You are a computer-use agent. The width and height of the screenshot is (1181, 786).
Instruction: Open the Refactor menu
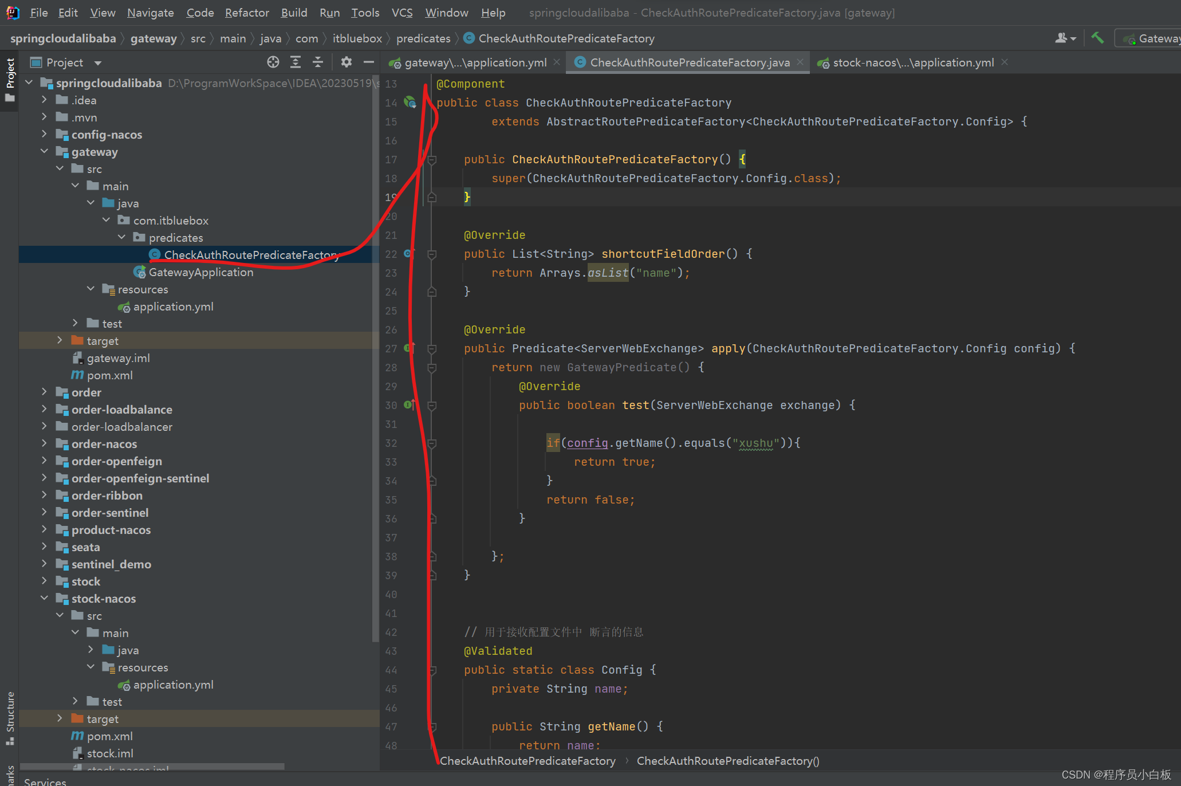[246, 13]
